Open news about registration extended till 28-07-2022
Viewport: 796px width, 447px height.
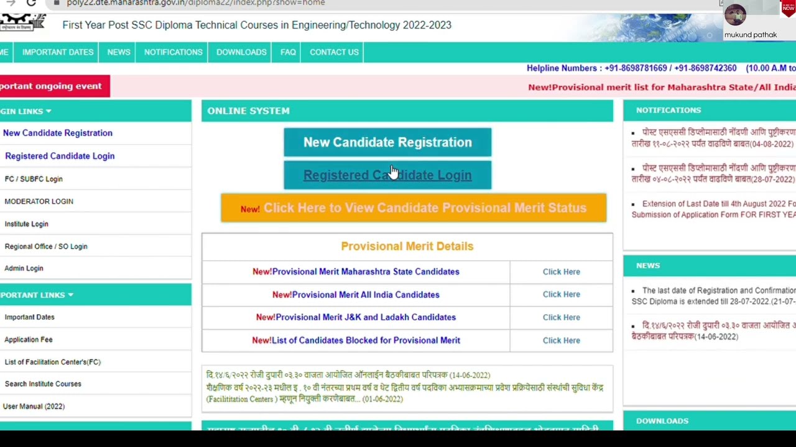coord(713,296)
